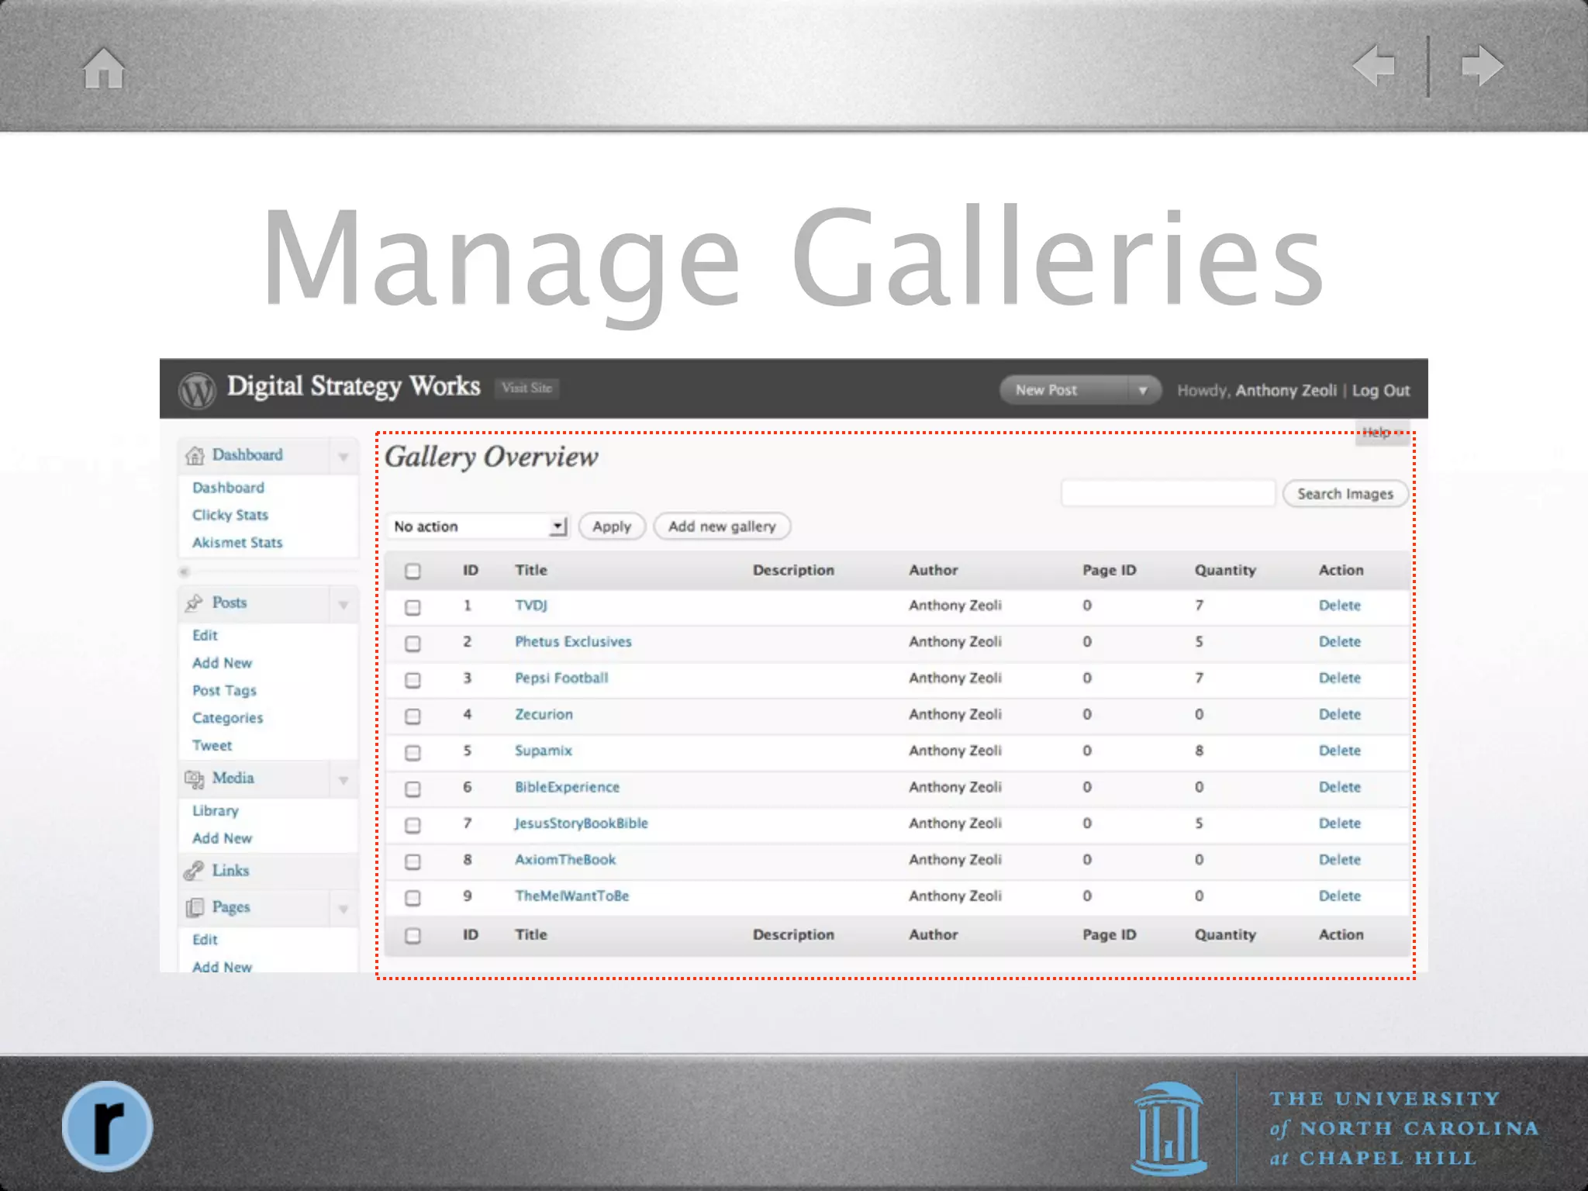
Task: Click the Links chain icon
Action: pos(193,871)
